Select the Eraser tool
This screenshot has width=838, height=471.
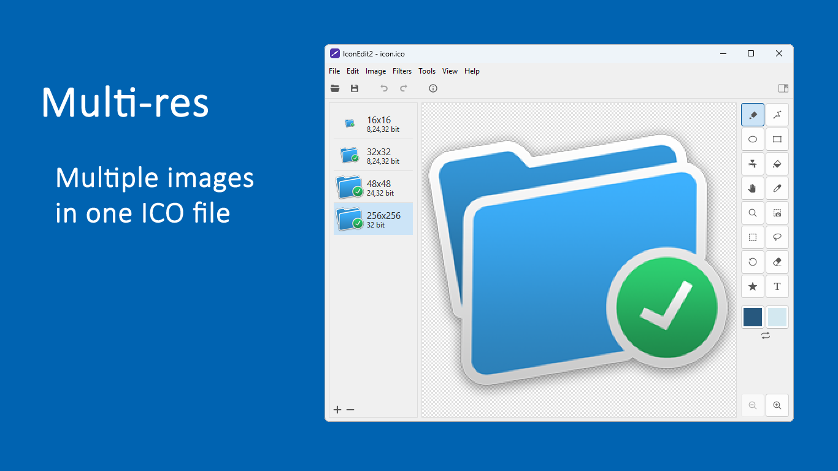click(x=777, y=262)
